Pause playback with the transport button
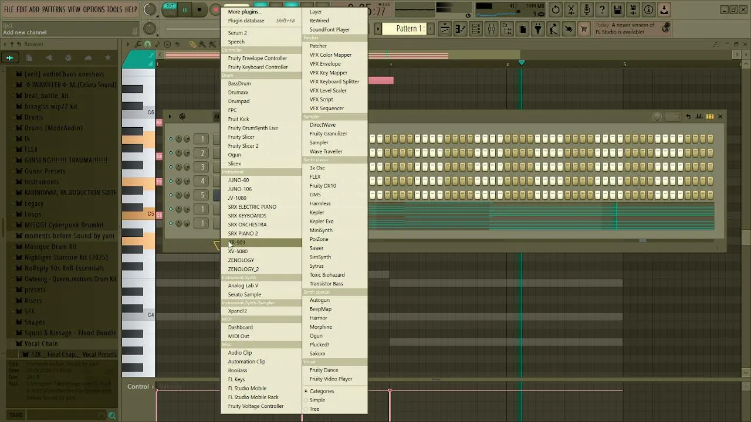Screen dimensions: 751x422 (184, 9)
